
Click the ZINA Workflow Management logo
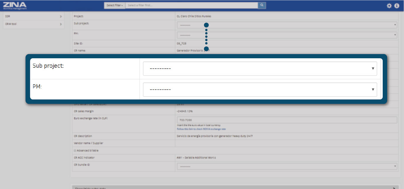click(15, 5)
